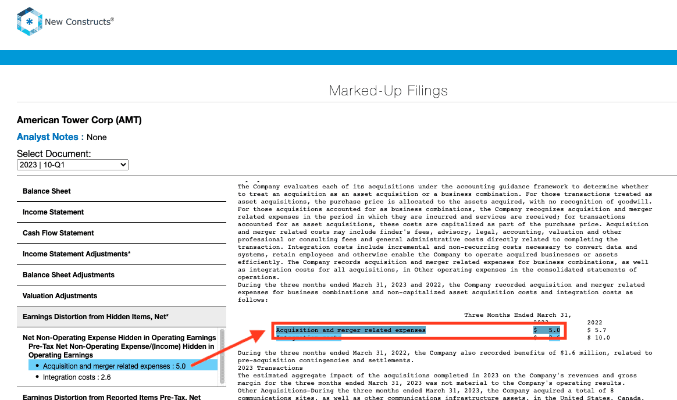Click the '$ 10.0' value in the 2022 column
677x400 pixels.
(x=598, y=337)
